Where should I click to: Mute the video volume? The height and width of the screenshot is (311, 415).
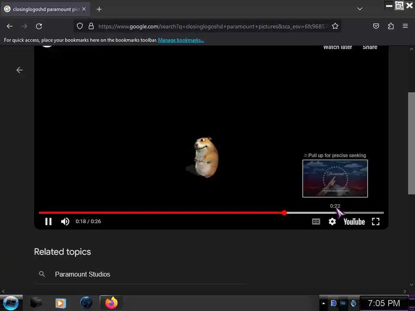[65, 222]
